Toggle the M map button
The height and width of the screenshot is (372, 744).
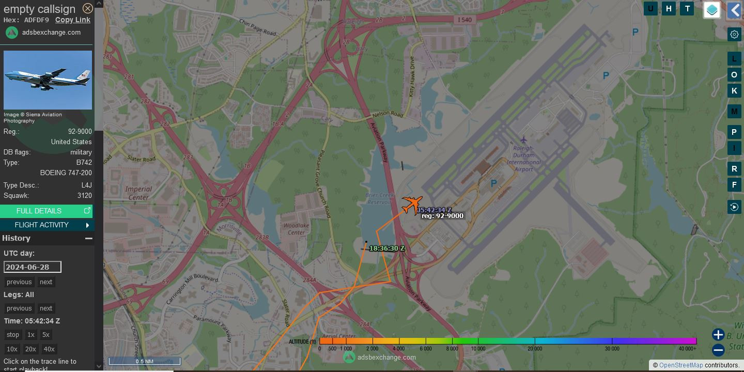click(x=734, y=111)
